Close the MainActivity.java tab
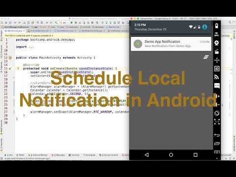236x177 pixels. [24, 31]
